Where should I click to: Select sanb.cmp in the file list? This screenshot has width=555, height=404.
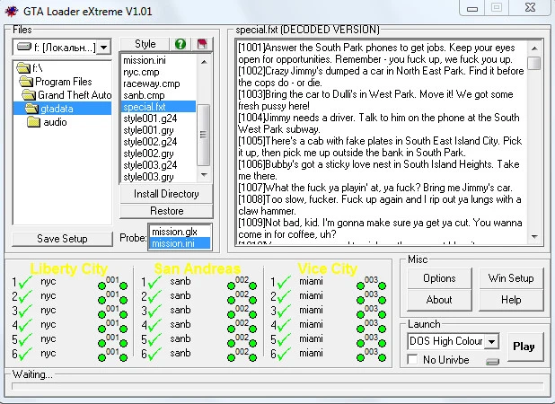coord(158,95)
